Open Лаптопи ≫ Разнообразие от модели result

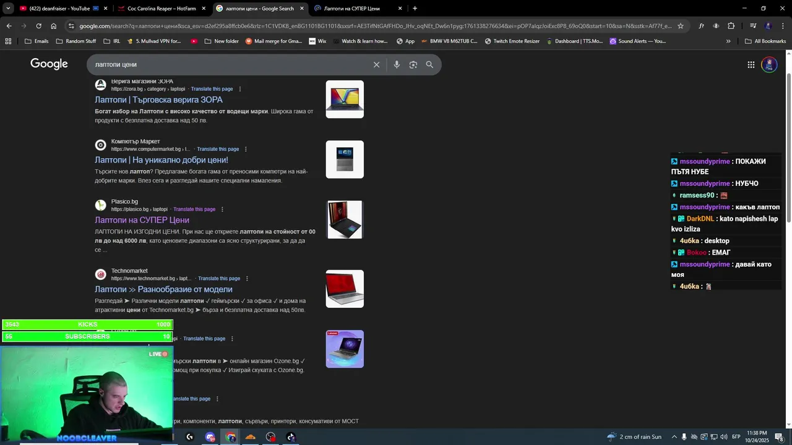tap(163, 289)
